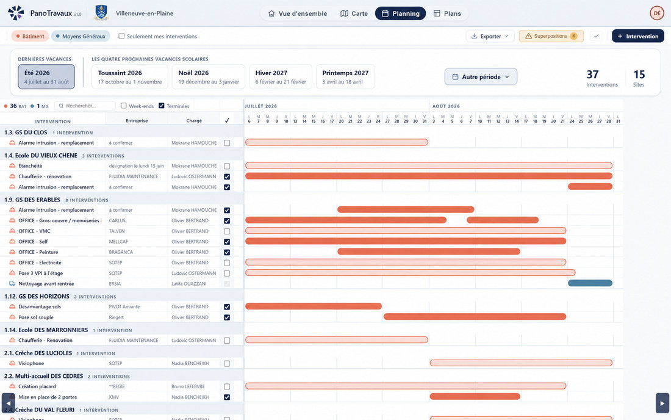Viewport: 671px width, 420px height.
Task: Click the Désamiantage sols Gantt bar
Action: click(314, 306)
